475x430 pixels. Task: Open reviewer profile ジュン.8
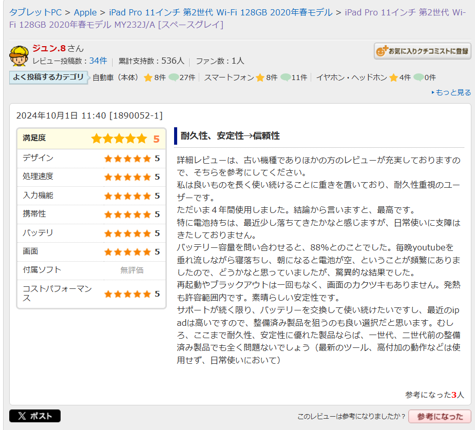(49, 49)
